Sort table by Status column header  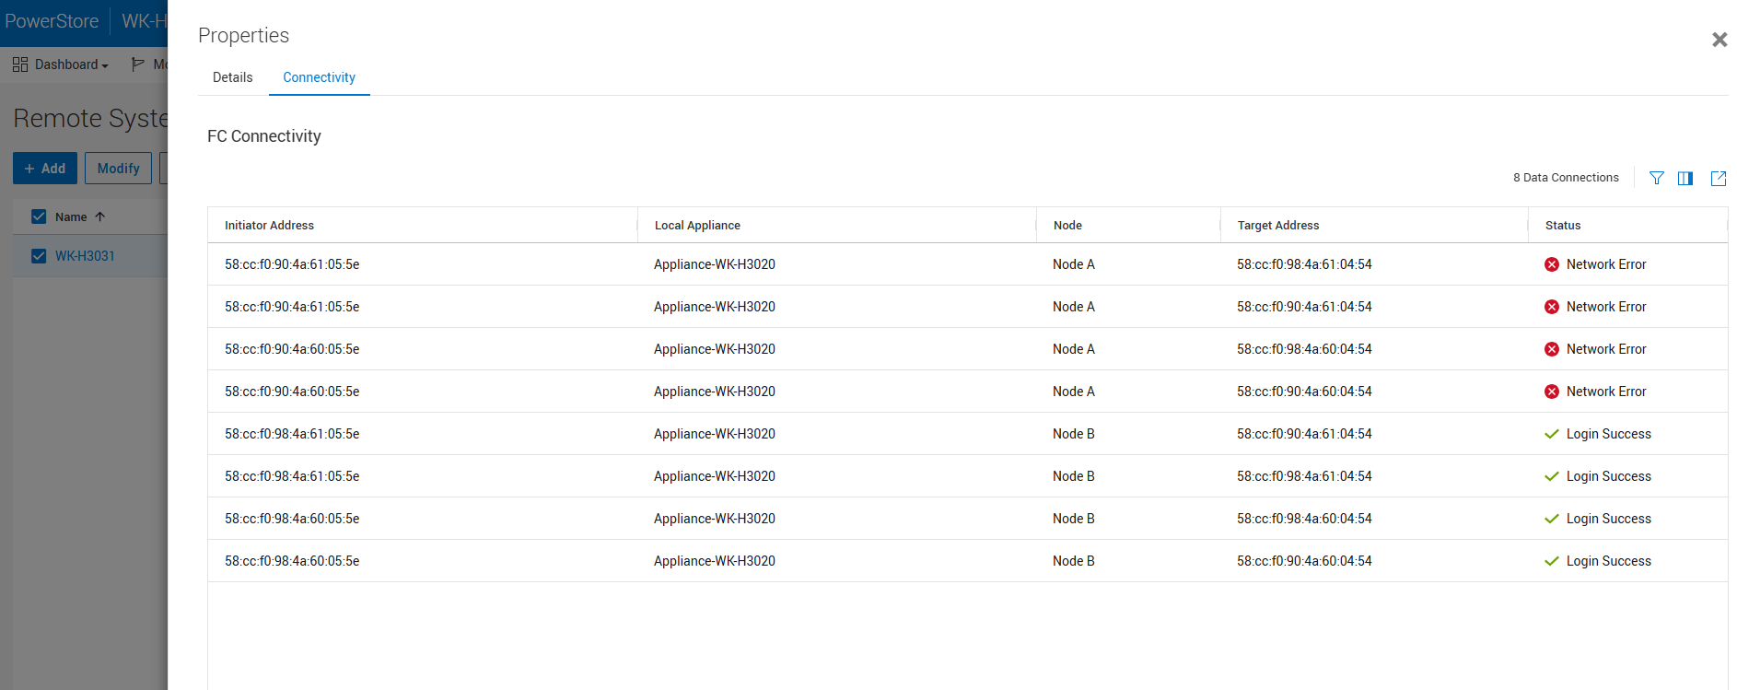1562,226
